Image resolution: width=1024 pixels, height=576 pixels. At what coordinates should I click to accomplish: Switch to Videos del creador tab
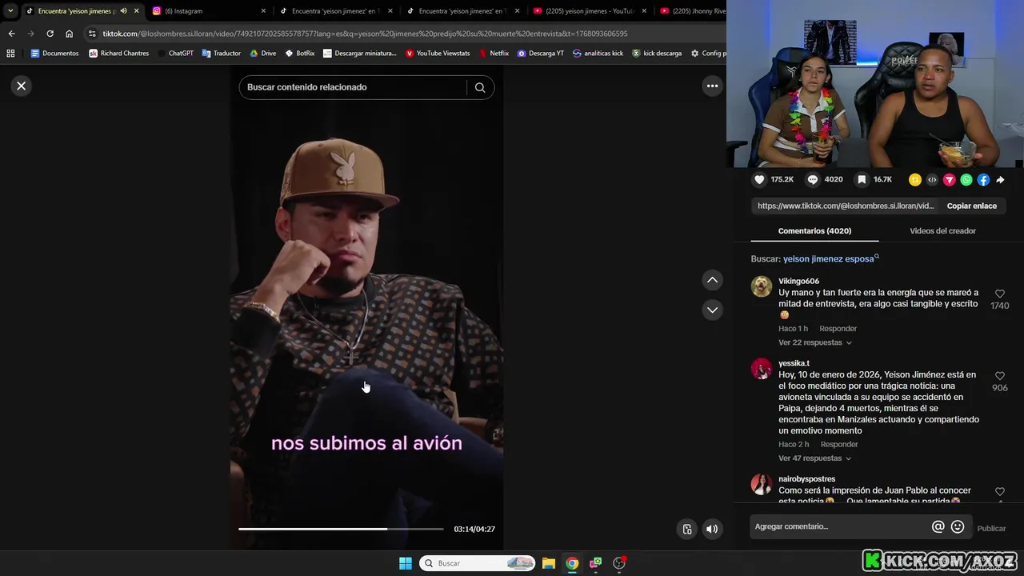(942, 230)
